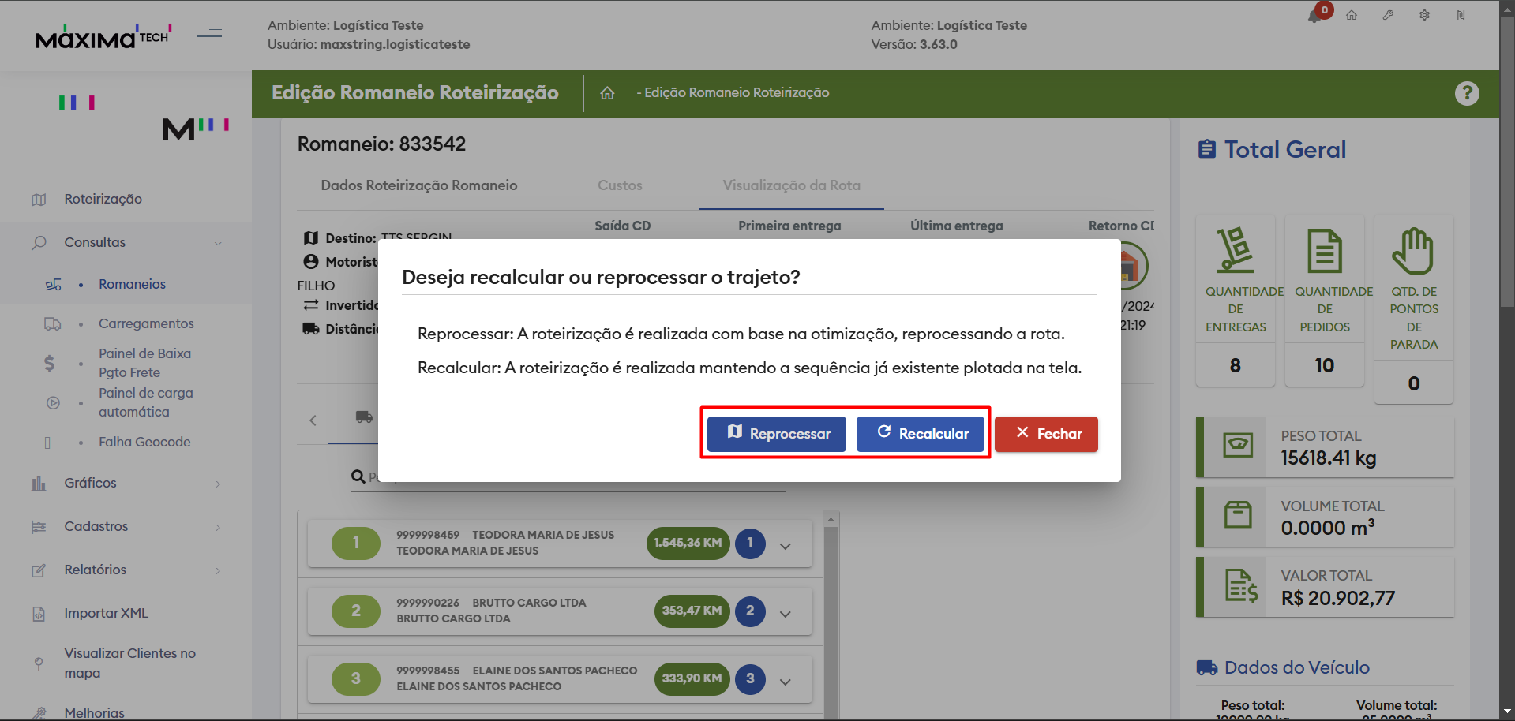Screen dimensions: 1515x721
Task: Open the home icon in top bar
Action: [1352, 15]
